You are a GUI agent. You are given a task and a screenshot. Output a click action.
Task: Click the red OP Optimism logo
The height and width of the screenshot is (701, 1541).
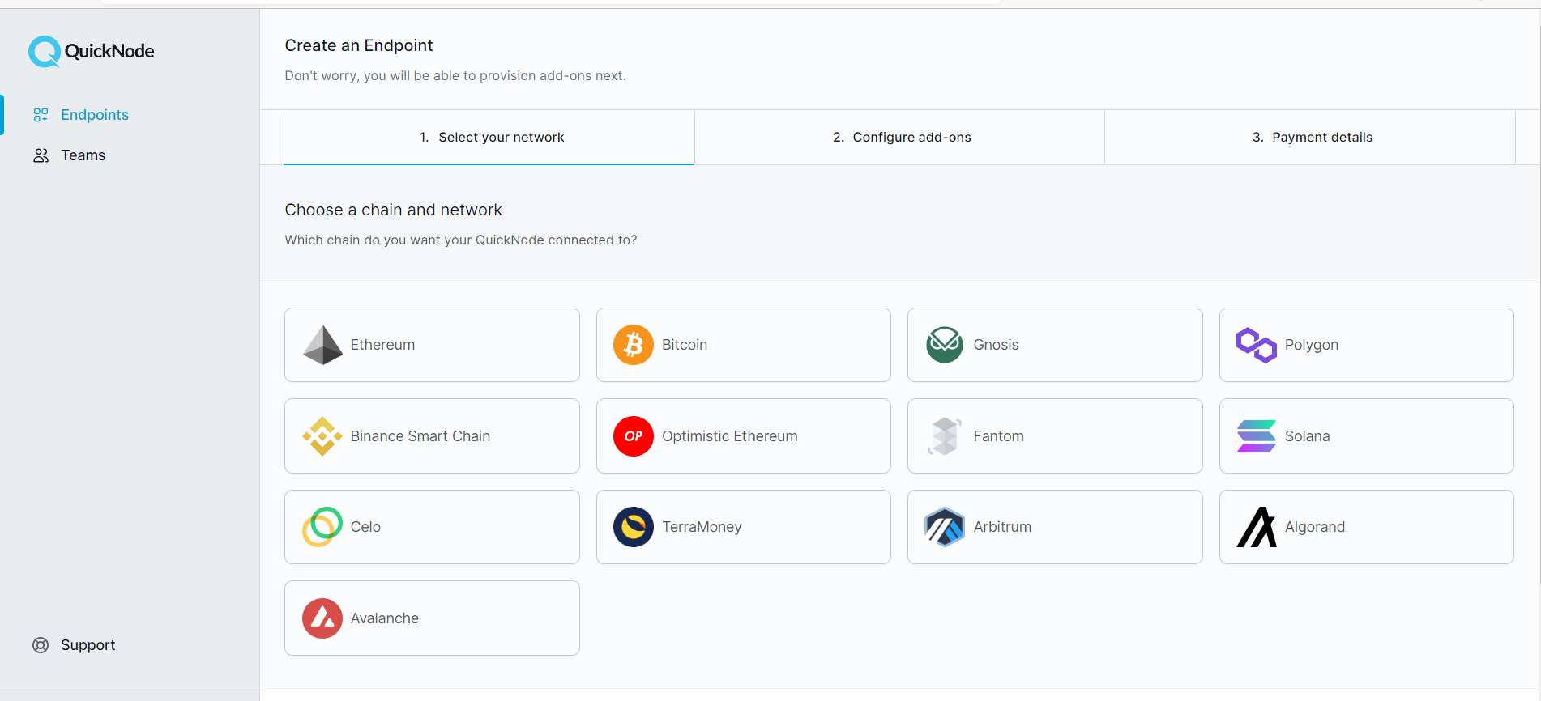pyautogui.click(x=634, y=436)
